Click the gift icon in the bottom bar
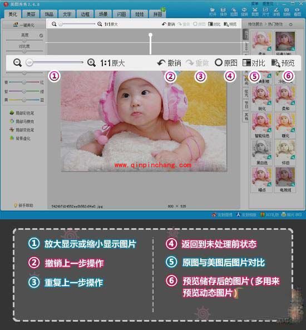306x330 pixels. (262, 215)
